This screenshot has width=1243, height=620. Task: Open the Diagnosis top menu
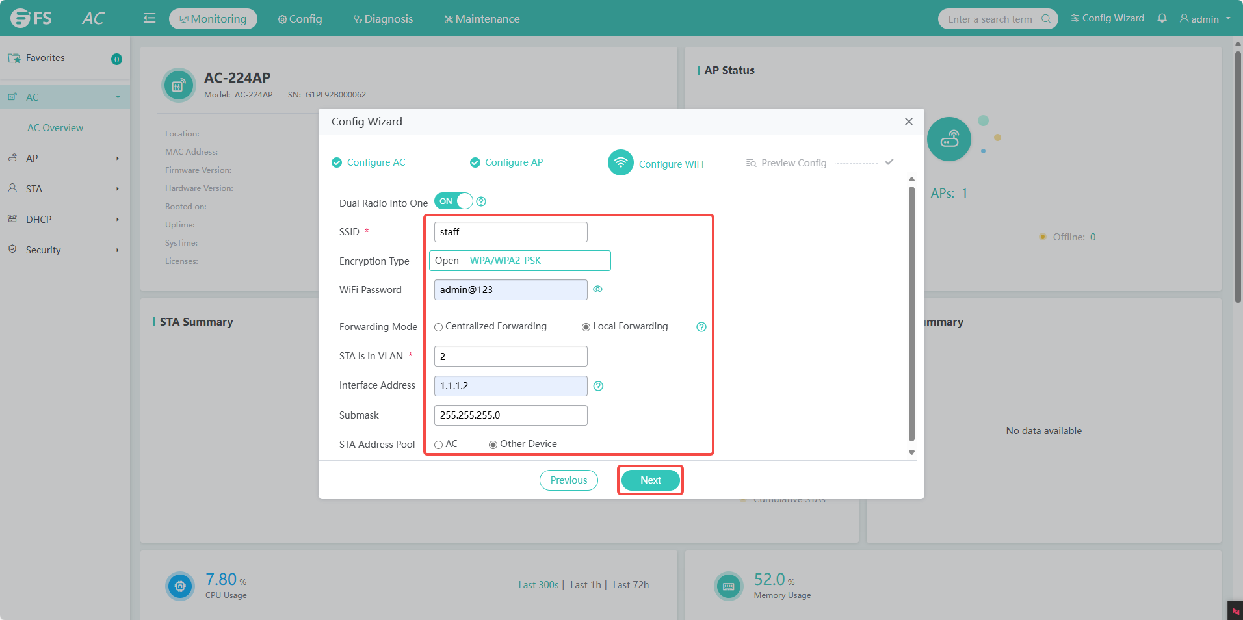383,19
